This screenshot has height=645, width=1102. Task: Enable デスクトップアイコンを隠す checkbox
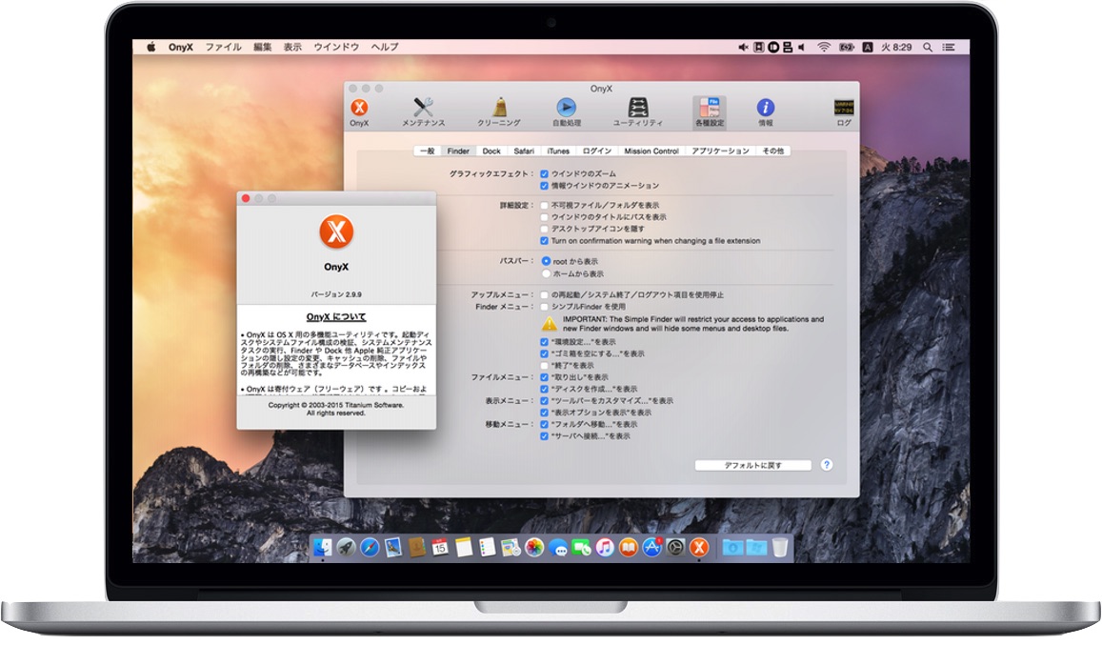click(x=544, y=229)
